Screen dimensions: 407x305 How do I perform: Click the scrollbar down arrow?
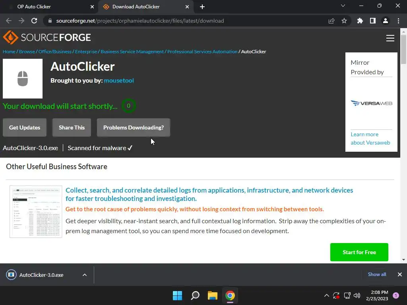403,260
